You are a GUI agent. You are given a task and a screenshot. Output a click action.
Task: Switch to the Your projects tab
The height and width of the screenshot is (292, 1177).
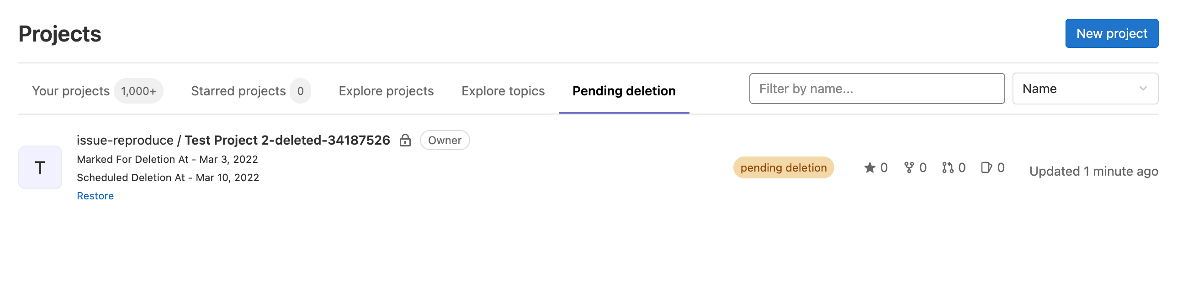pos(71,90)
